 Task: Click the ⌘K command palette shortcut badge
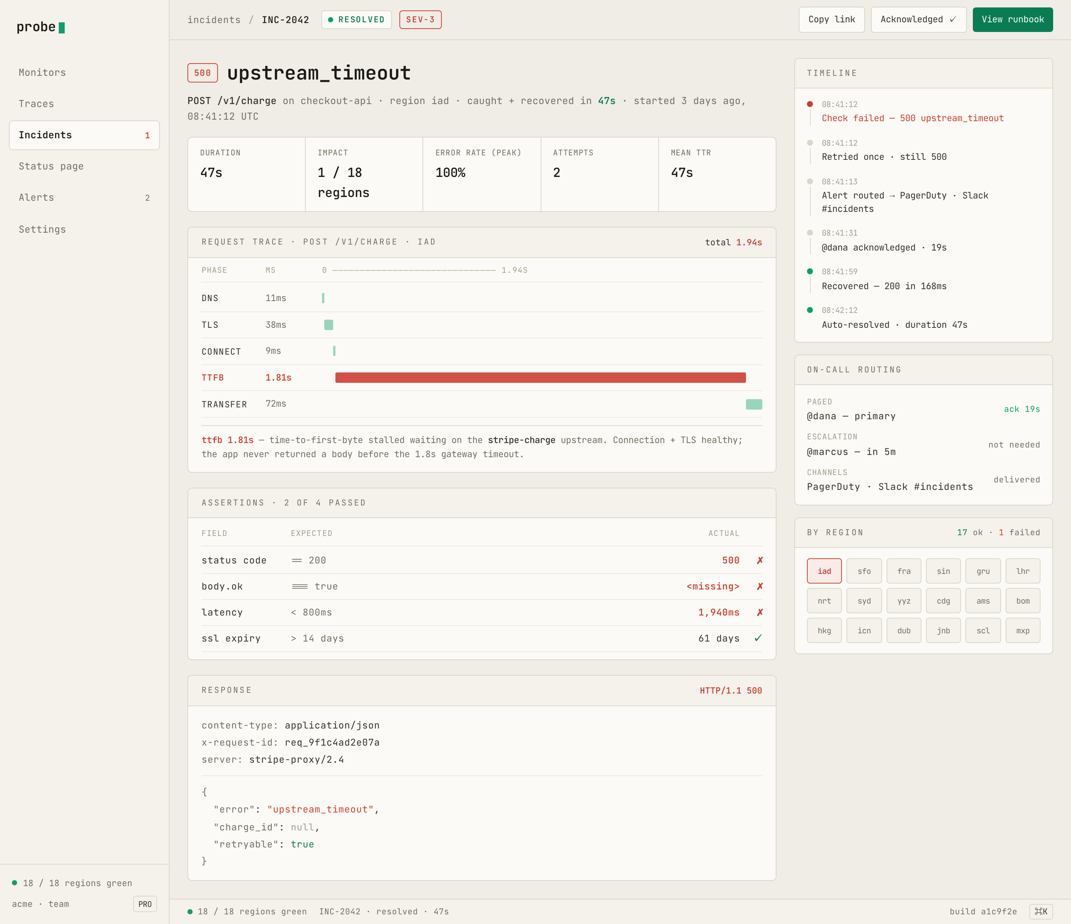1041,911
